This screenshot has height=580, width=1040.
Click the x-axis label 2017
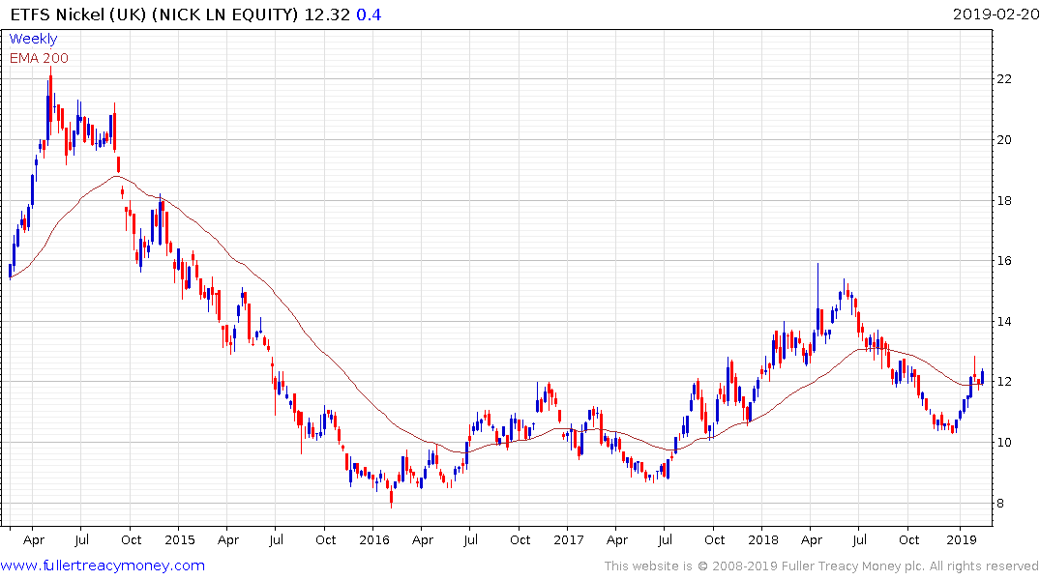pos(569,539)
